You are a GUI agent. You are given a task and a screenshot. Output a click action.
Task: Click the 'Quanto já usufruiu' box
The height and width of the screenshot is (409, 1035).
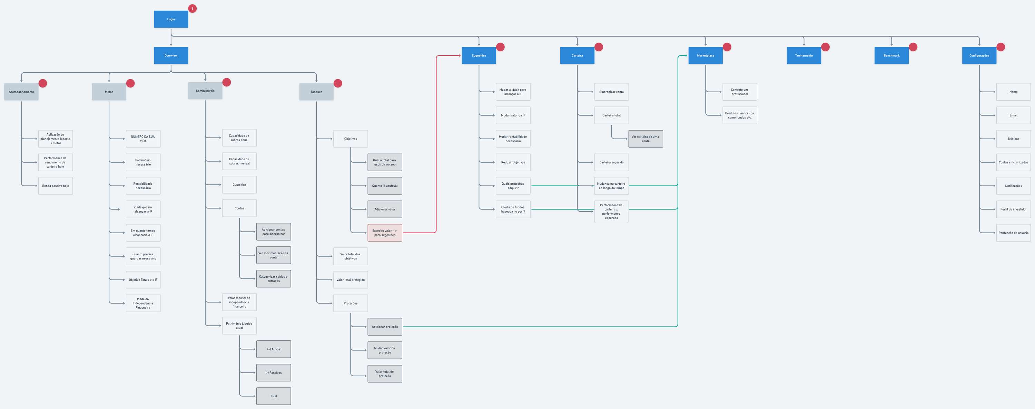(x=385, y=186)
